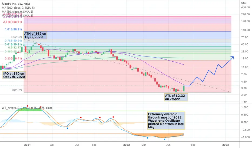The width and height of the screenshot is (252, 148).
Task: Click the Jun label on the time axis
Action: 168,145
